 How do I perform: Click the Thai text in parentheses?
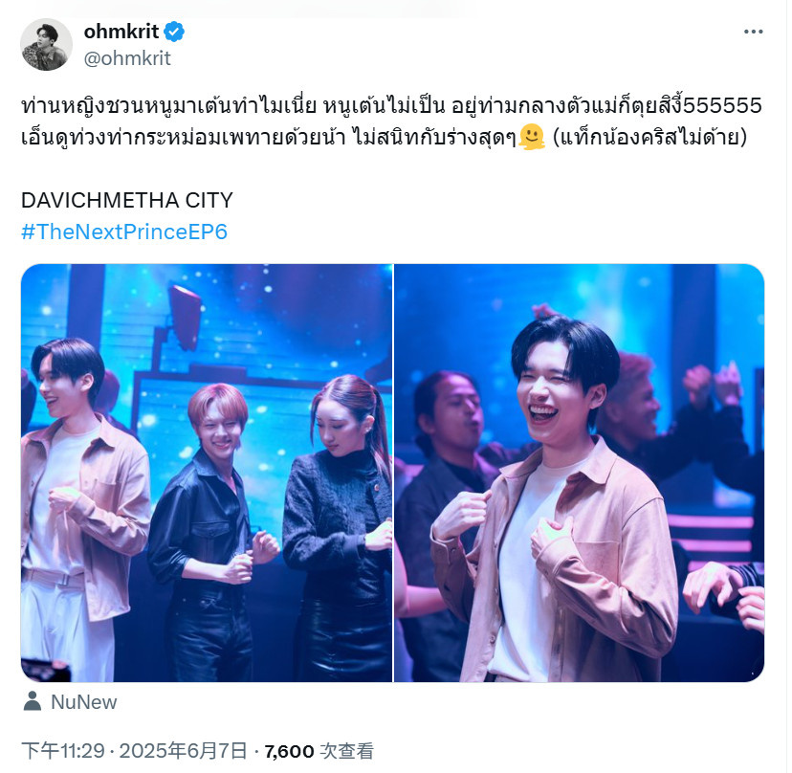pyautogui.click(x=650, y=137)
